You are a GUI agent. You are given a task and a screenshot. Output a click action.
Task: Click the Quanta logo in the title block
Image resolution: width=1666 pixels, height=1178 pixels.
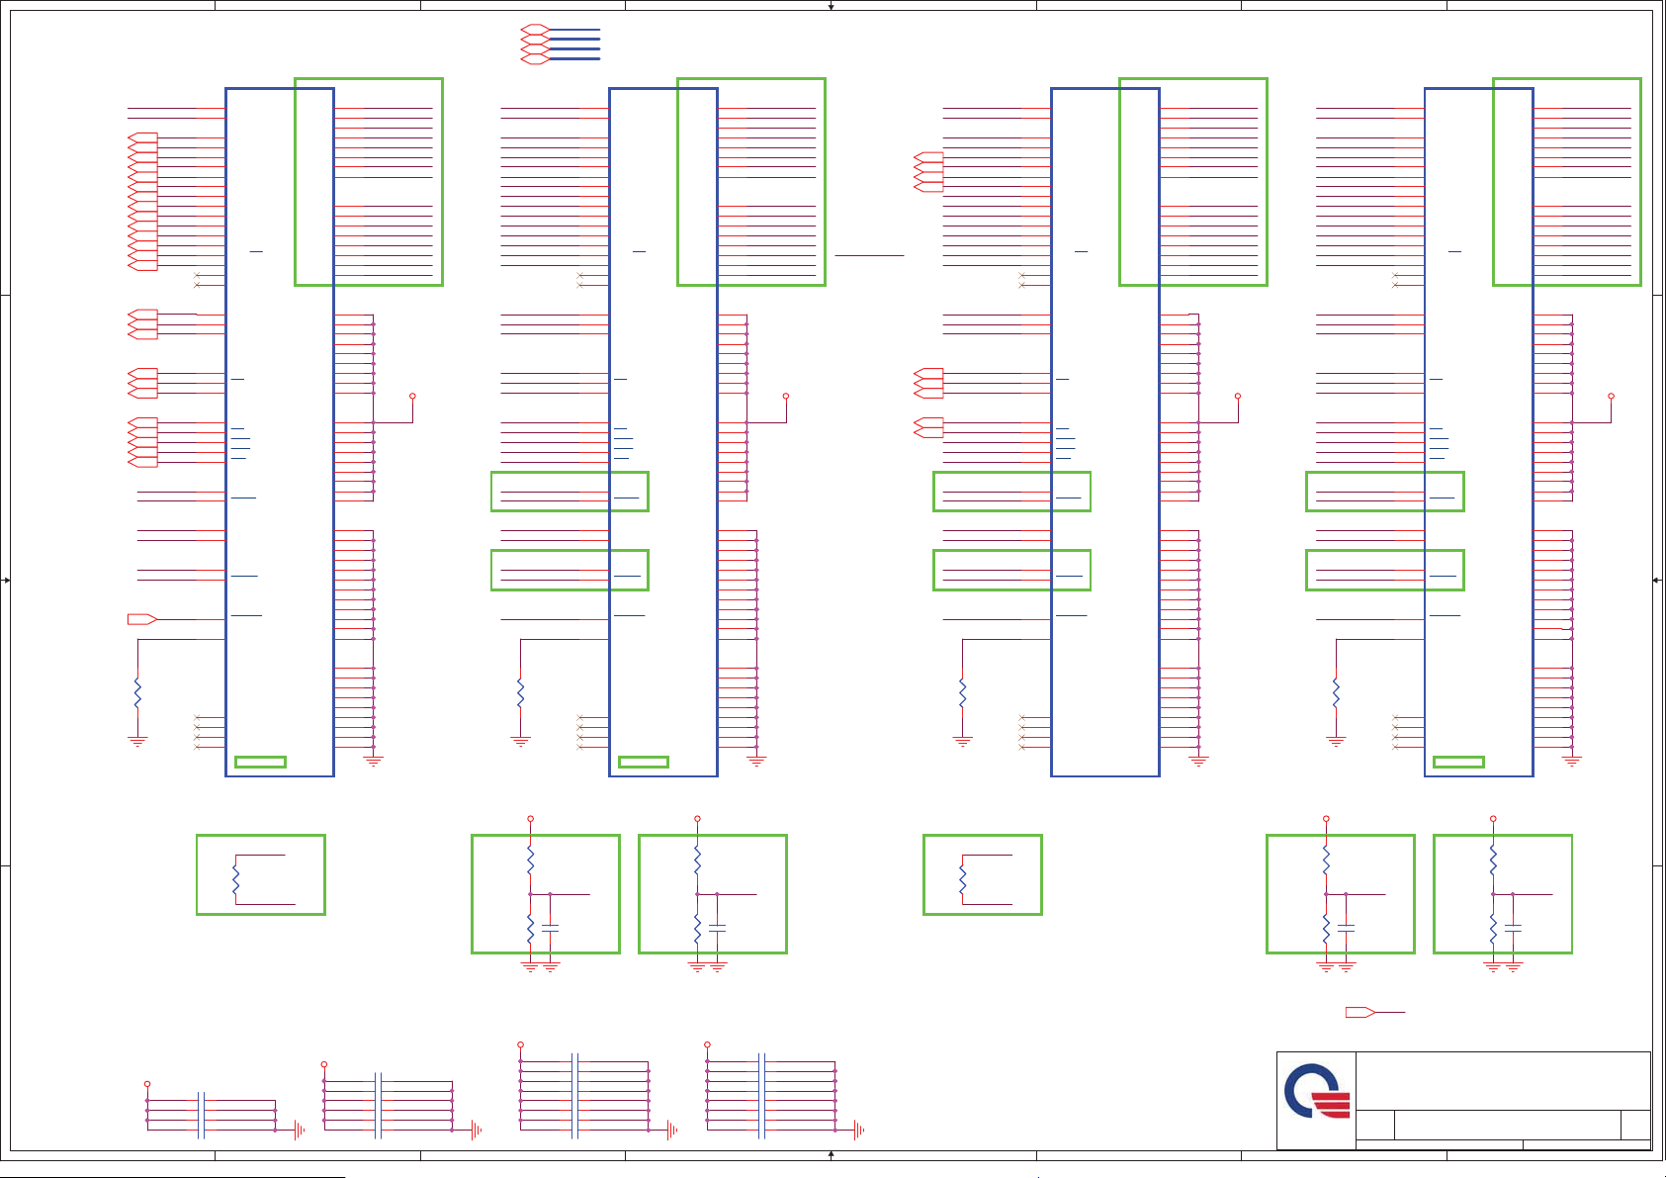pyautogui.click(x=1316, y=1092)
